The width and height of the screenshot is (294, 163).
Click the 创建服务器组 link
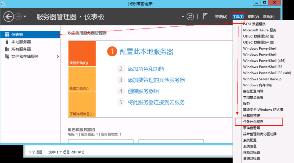143,91
